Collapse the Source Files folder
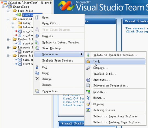The image size is (148, 128). 8,55
